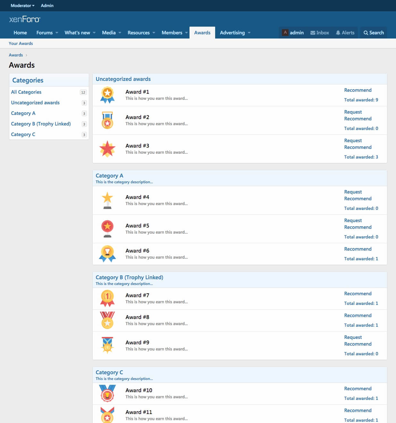Open the Members dropdown arrow

pyautogui.click(x=186, y=33)
